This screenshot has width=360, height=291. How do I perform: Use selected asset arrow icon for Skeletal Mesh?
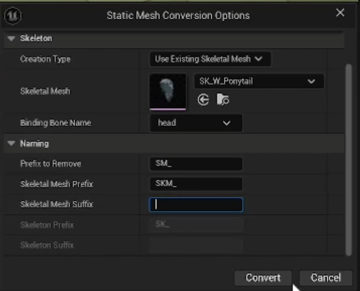click(x=203, y=99)
